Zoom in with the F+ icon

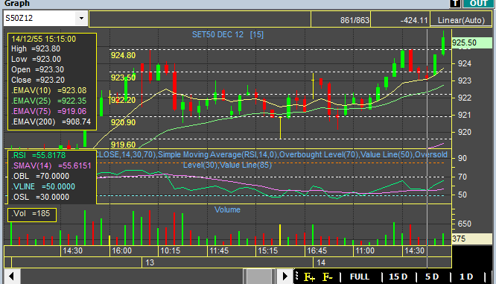[309, 277]
